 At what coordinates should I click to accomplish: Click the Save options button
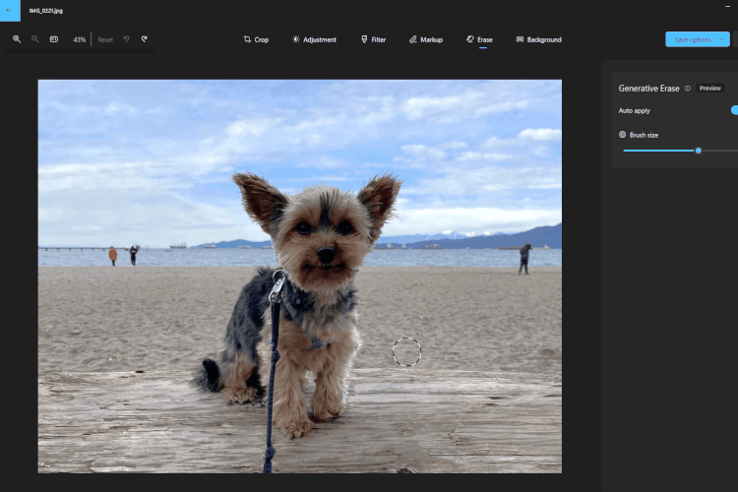[x=692, y=39]
